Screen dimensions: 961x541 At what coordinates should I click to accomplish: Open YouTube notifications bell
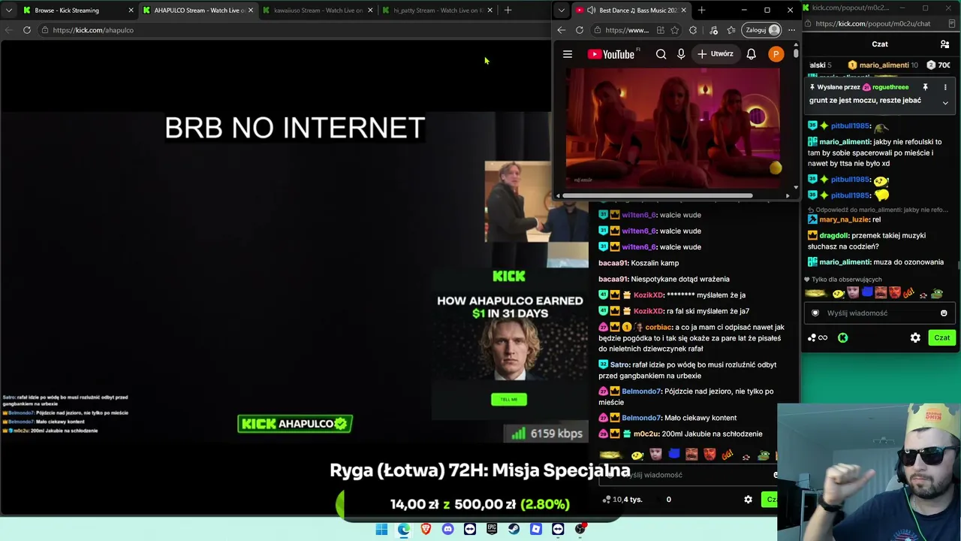point(751,54)
